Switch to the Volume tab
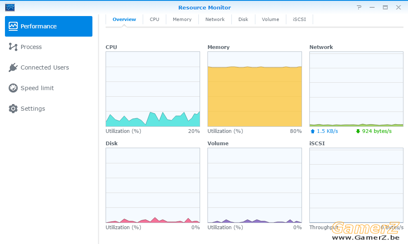The image size is (408, 244). pyautogui.click(x=270, y=19)
